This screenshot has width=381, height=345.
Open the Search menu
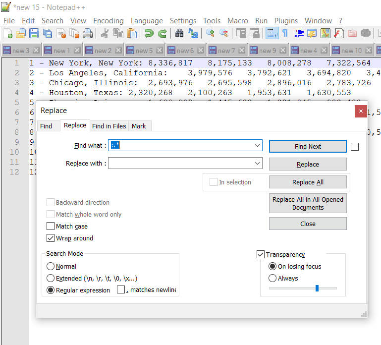click(53, 21)
